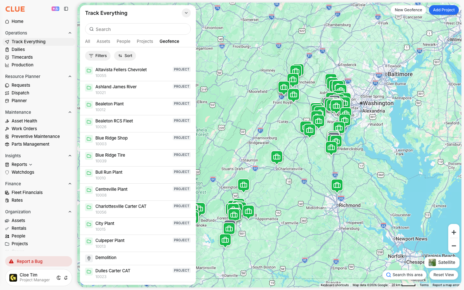Switch to the Projects tab
The image size is (464, 290).
(145, 41)
